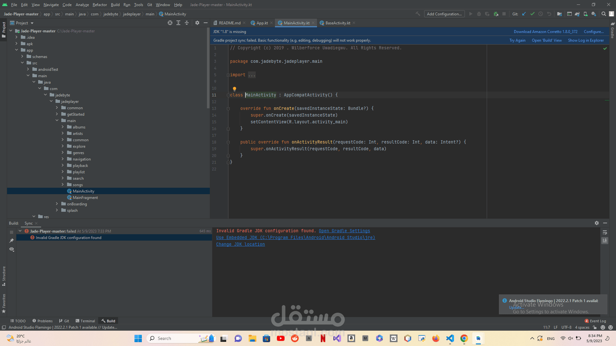Open Chrome from the Windows taskbar
This screenshot has height=346, width=616.
click(464, 338)
